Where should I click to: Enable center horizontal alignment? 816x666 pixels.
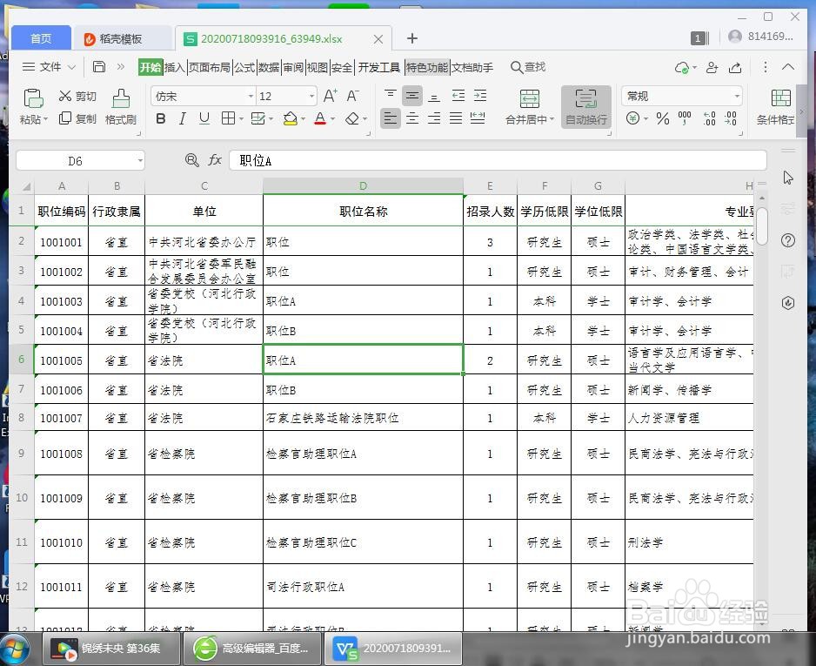tap(412, 118)
